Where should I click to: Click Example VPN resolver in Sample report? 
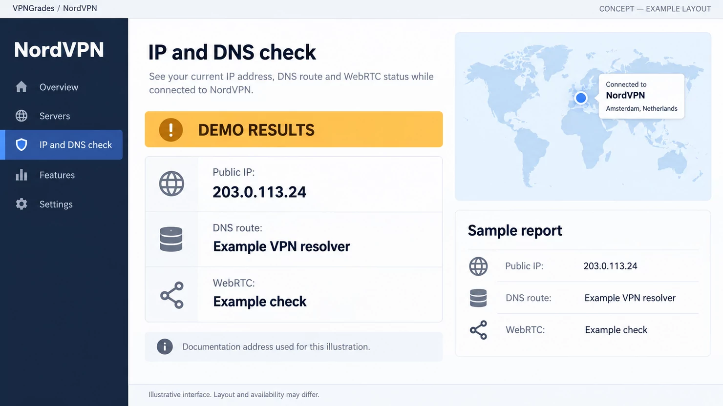pyautogui.click(x=630, y=298)
